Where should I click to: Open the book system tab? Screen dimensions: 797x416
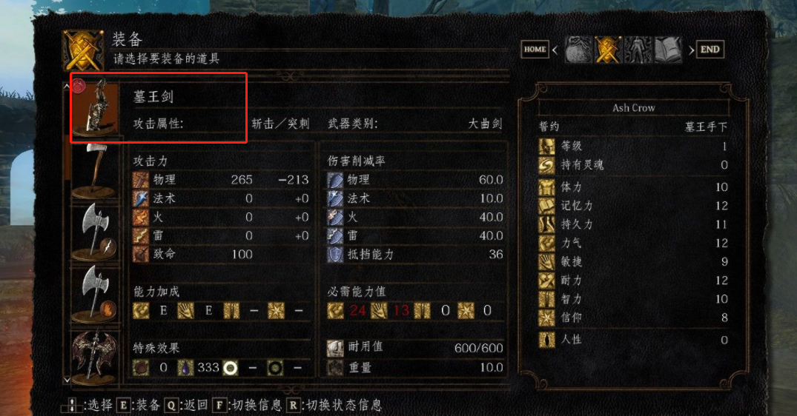pyautogui.click(x=668, y=50)
